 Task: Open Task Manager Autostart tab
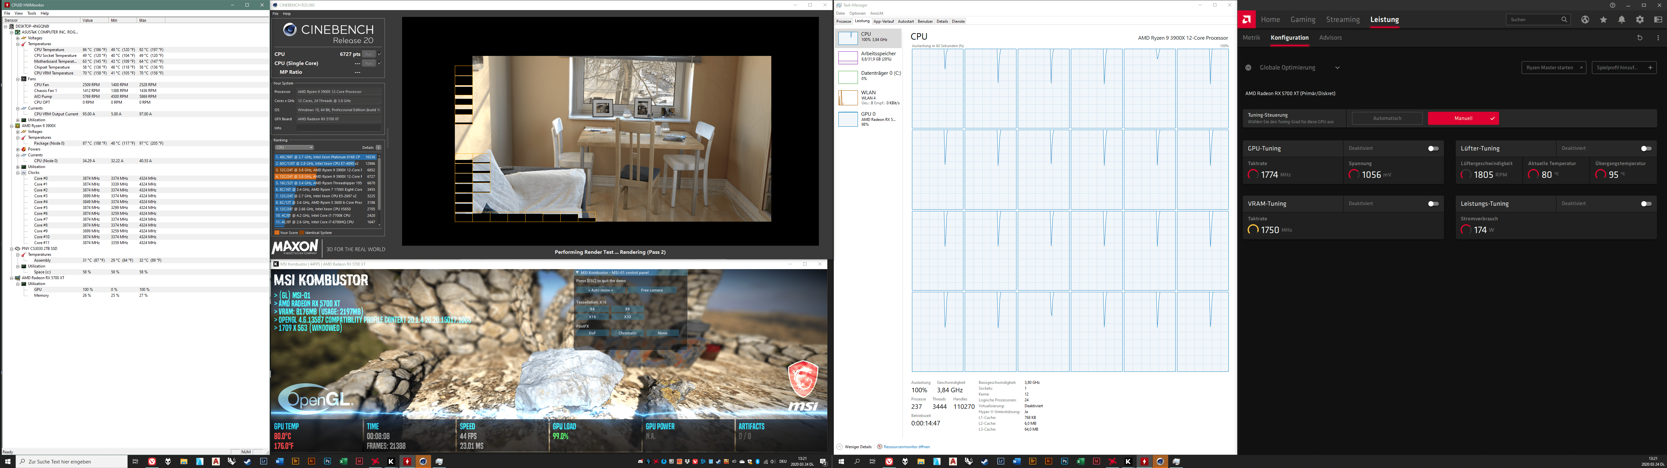(906, 21)
